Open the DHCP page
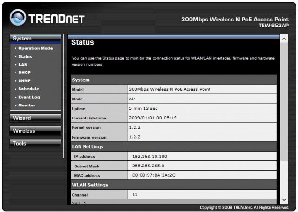 point(24,73)
